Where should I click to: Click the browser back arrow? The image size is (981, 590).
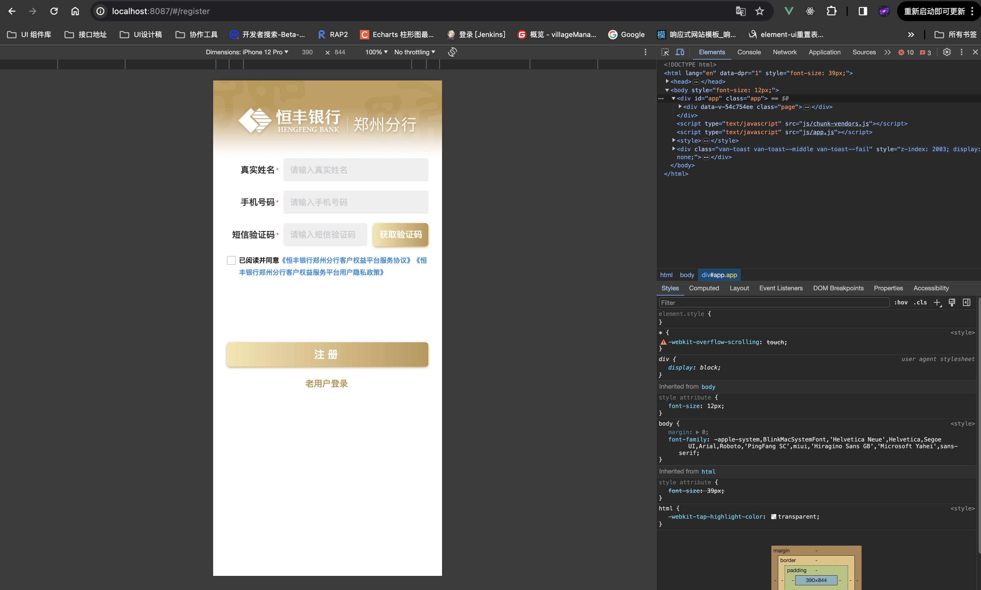(12, 11)
